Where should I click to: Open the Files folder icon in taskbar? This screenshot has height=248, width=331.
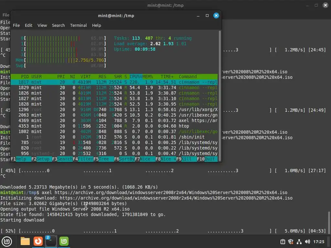[x=25, y=242]
